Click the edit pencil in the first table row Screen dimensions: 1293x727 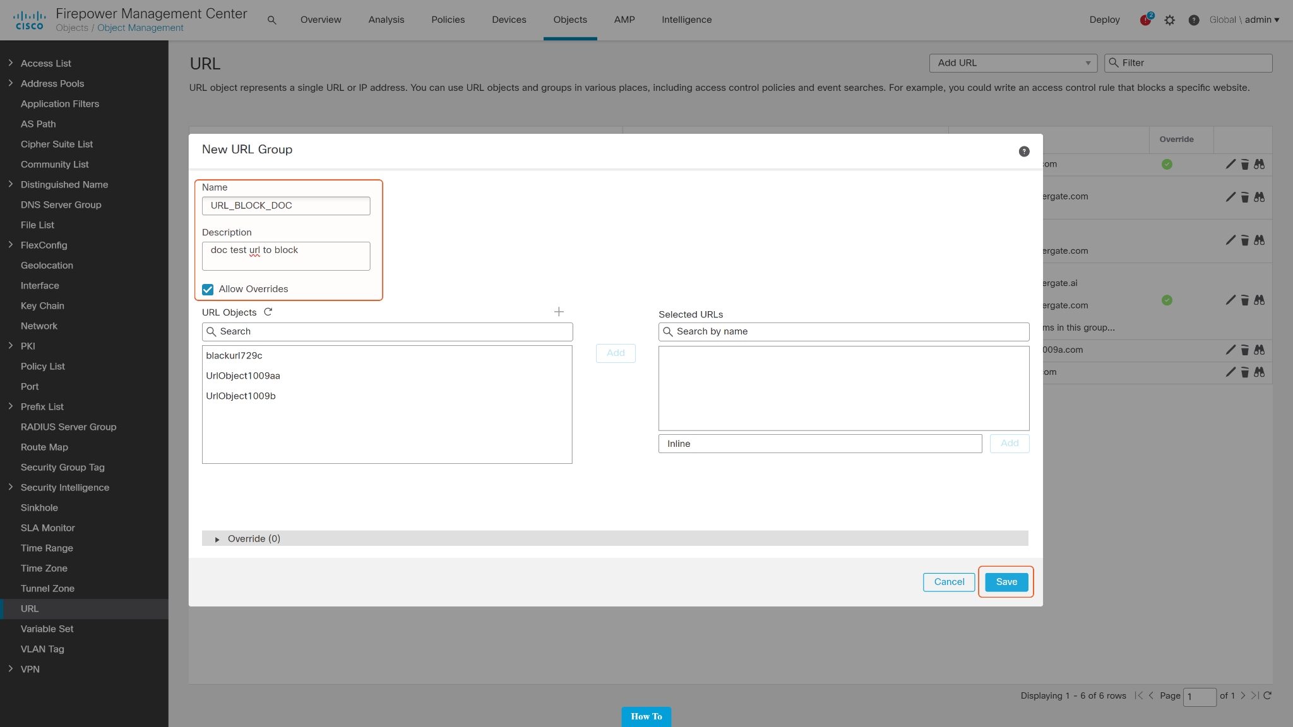point(1230,164)
